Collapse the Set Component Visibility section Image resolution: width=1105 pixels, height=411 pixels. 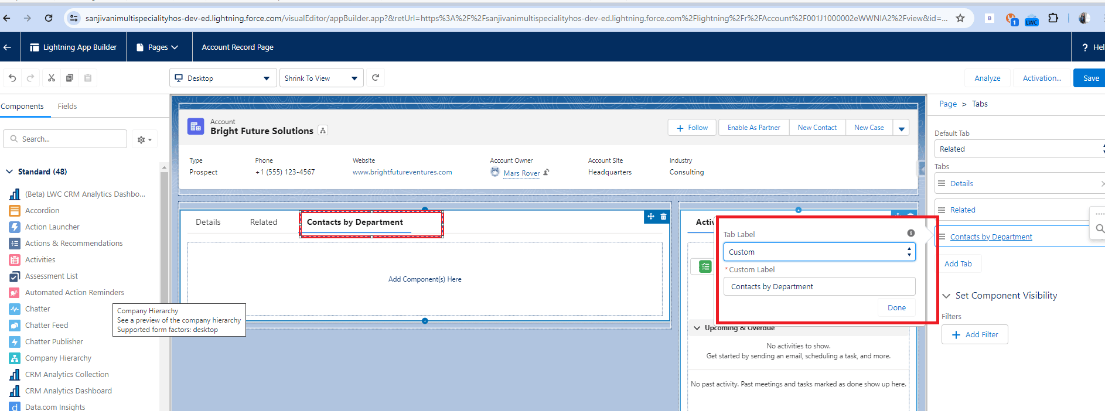tap(946, 296)
